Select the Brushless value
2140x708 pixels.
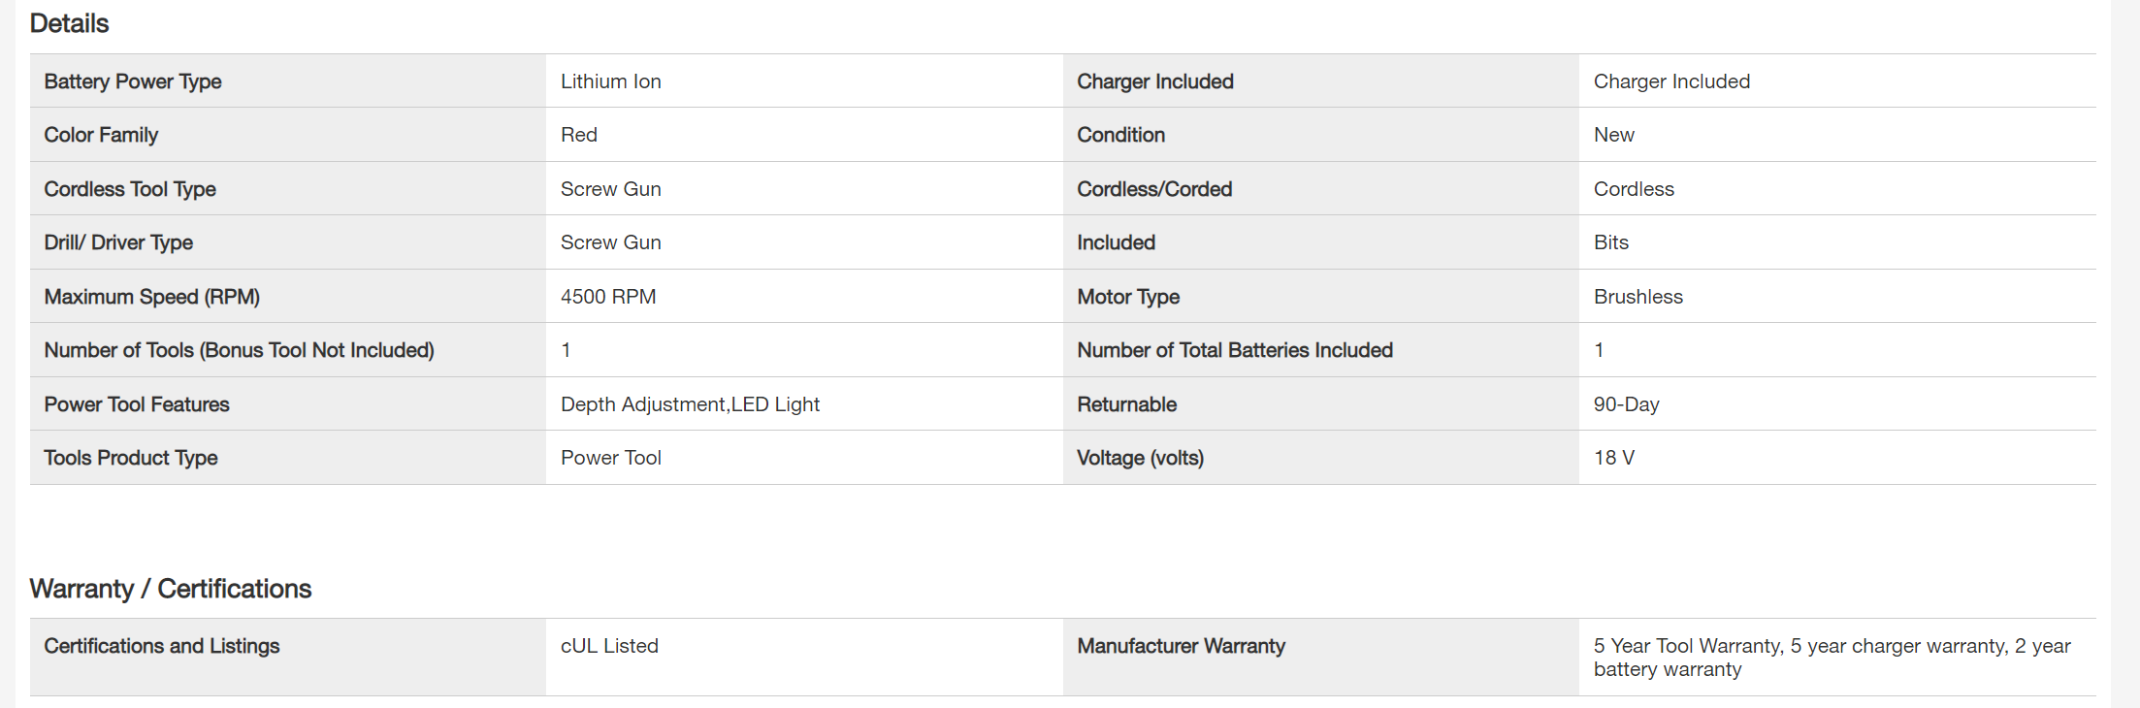(x=1637, y=297)
